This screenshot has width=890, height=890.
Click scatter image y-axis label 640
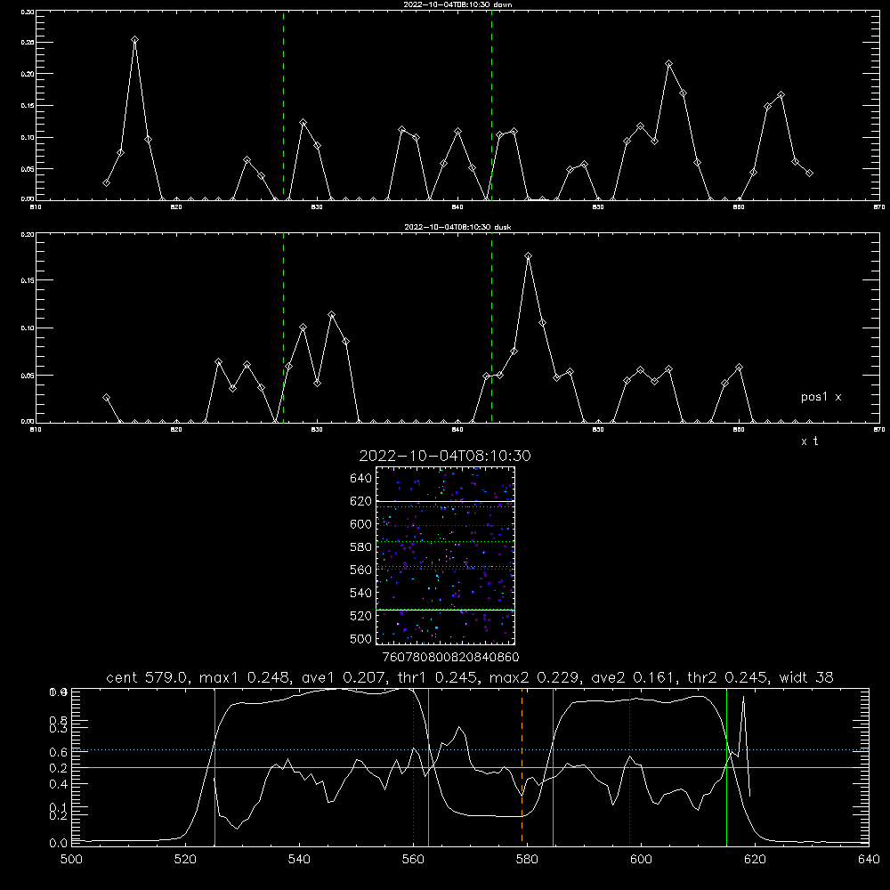point(360,479)
